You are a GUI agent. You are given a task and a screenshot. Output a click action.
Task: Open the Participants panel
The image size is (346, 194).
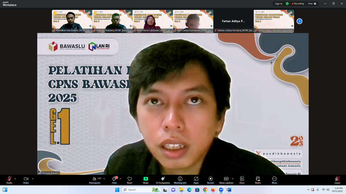pos(95,180)
